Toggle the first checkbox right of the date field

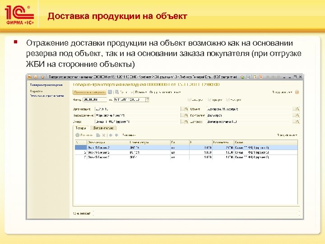(x=189, y=100)
